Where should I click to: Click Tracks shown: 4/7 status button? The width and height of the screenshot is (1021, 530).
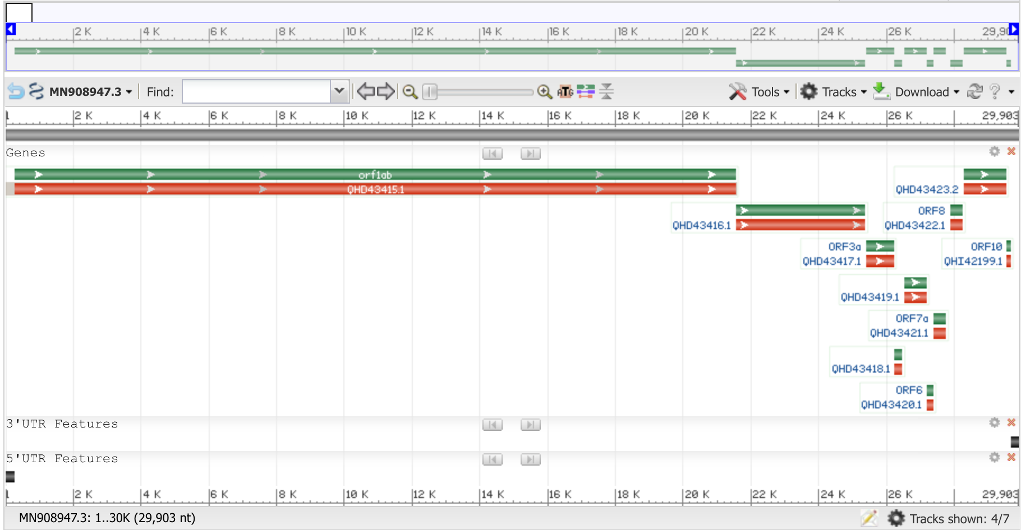click(959, 519)
